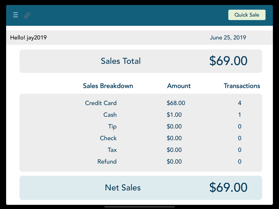
Task: Tap the Cash $1.00 amount
Action: coord(174,115)
